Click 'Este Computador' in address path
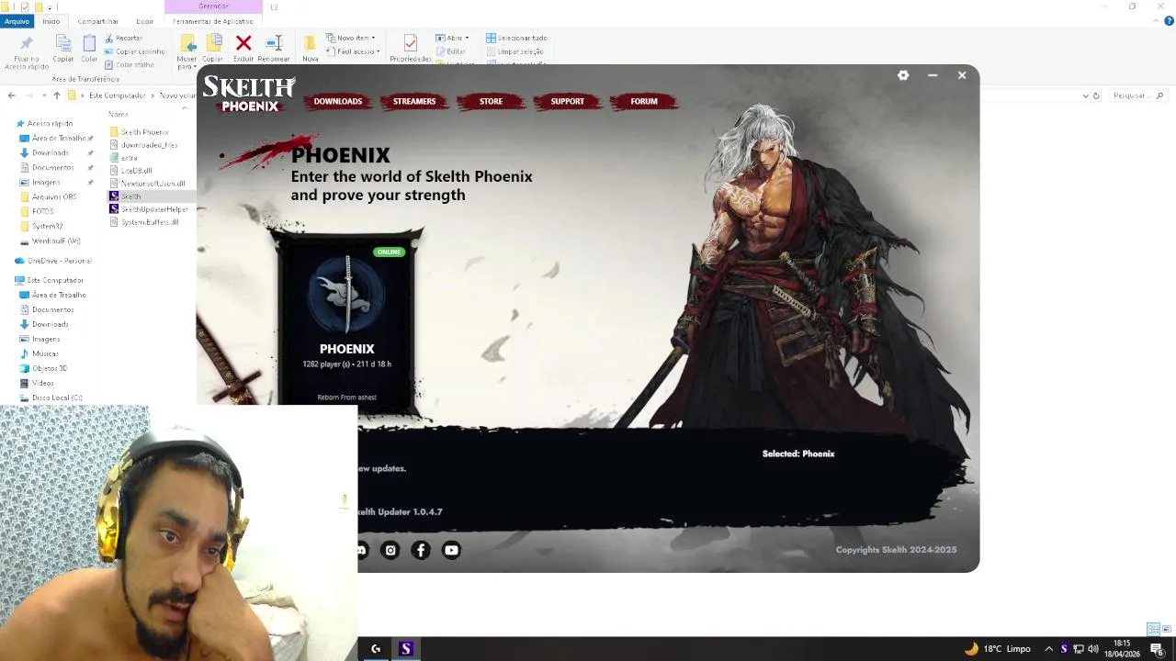The height and width of the screenshot is (661, 1176). (118, 95)
